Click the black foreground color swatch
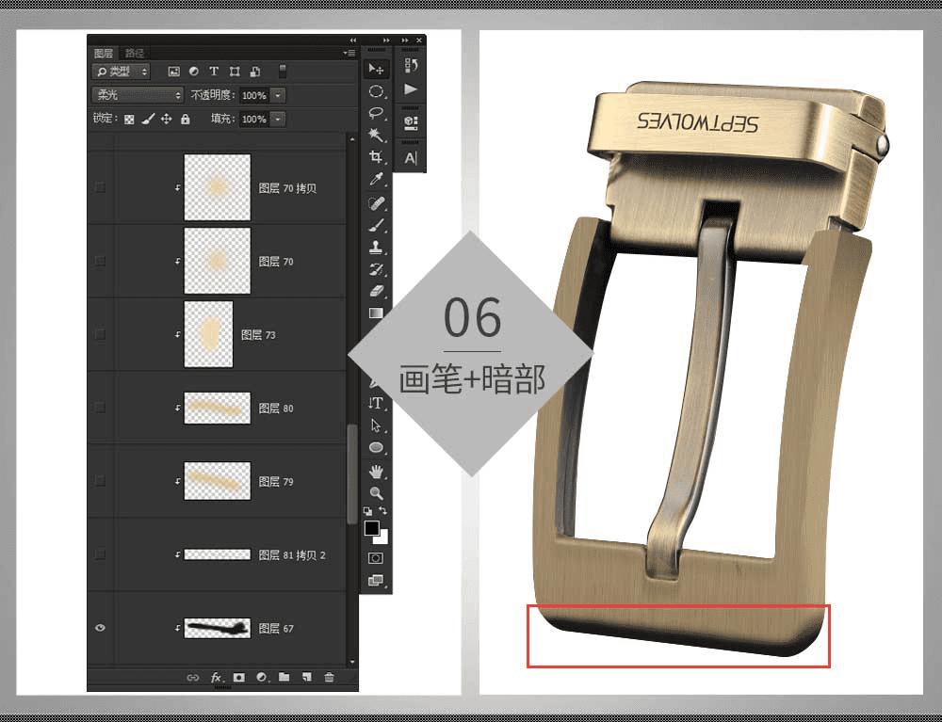This screenshot has width=942, height=722. tap(372, 527)
